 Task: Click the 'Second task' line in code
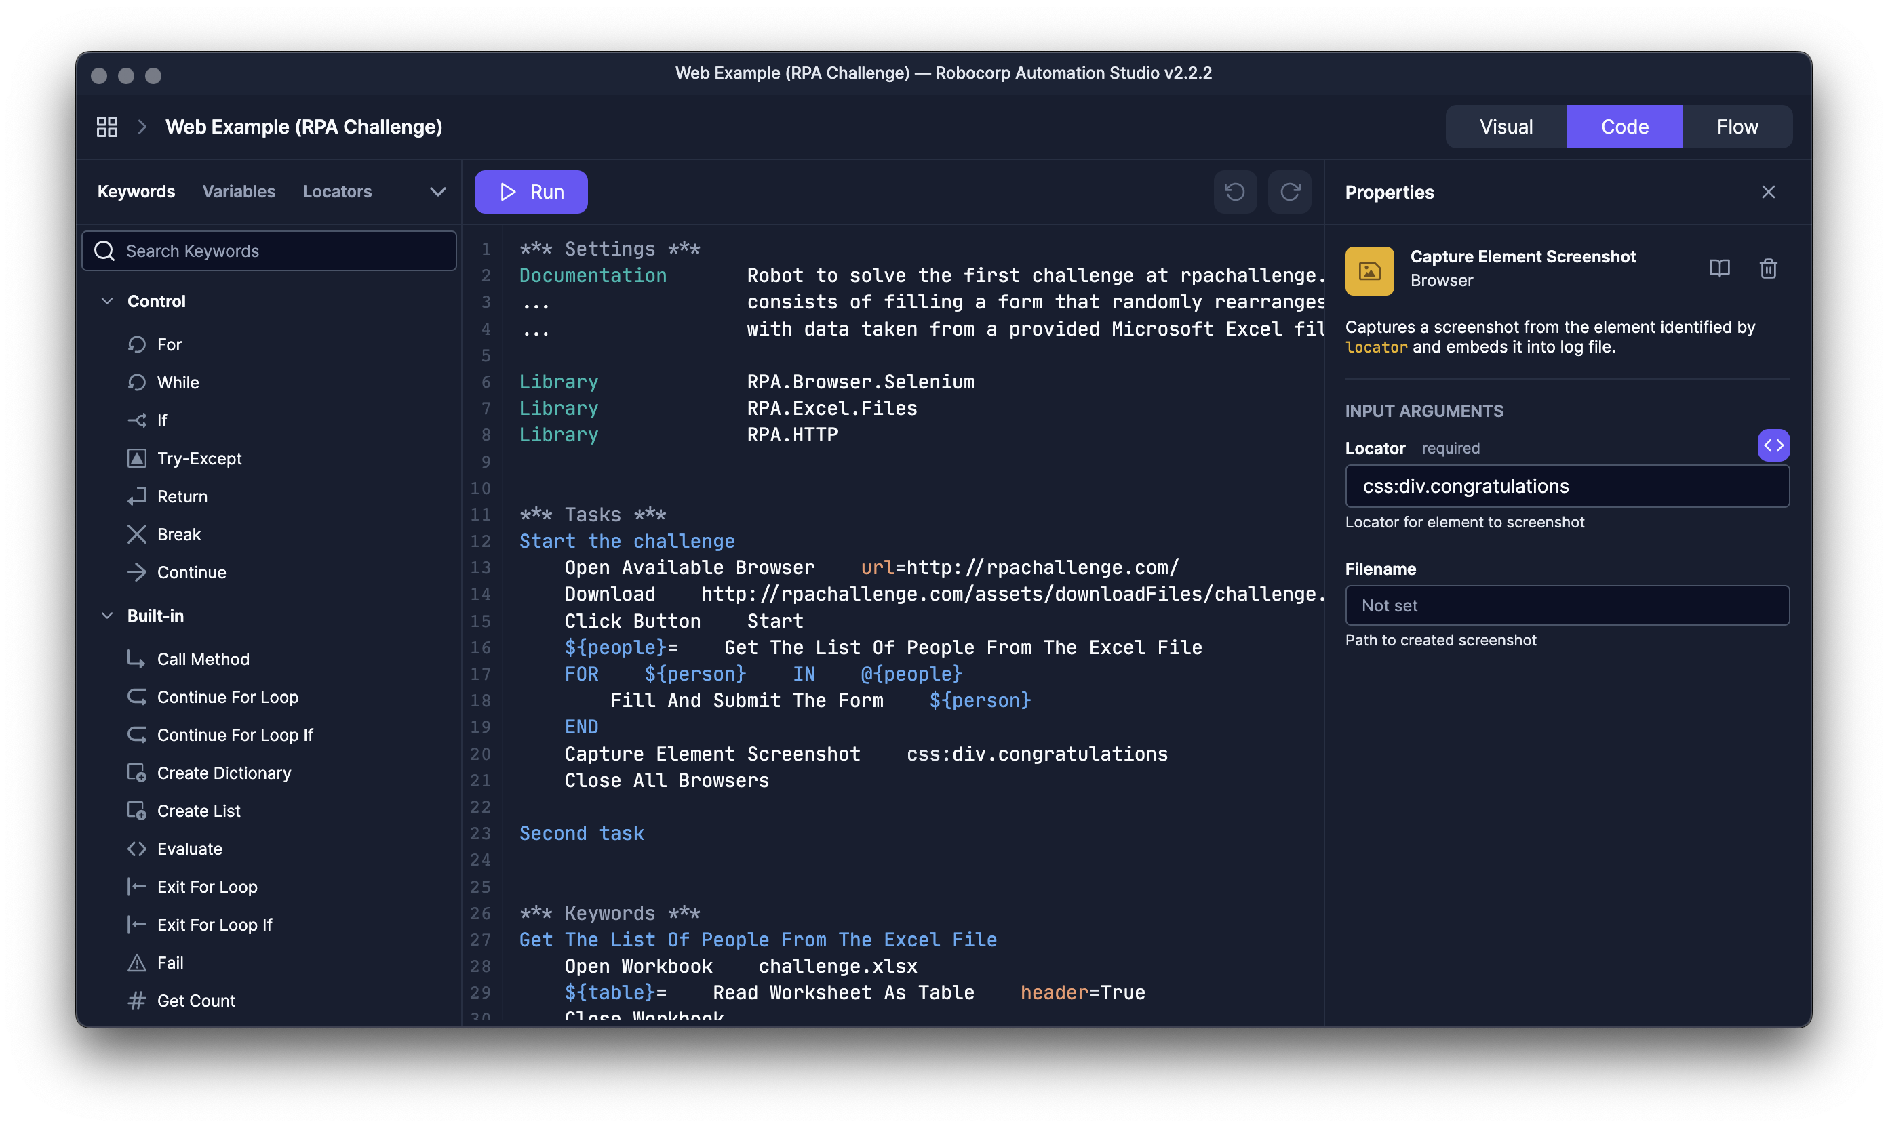(x=582, y=834)
